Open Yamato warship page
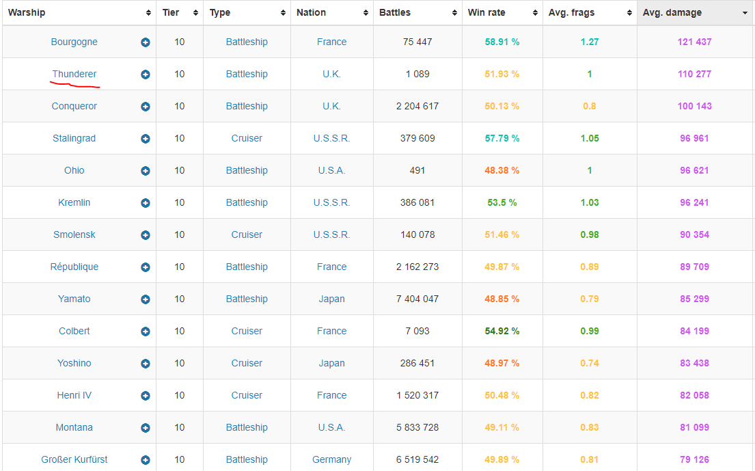755x471 pixels. coord(74,299)
